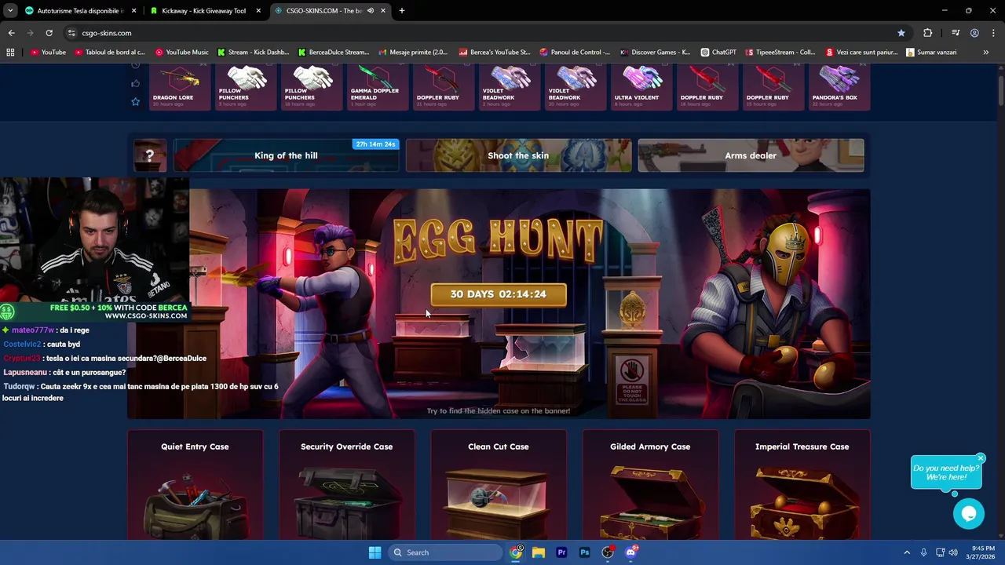1005x565 pixels.
Task: Open File Explorer from the taskbar
Action: tap(539, 552)
